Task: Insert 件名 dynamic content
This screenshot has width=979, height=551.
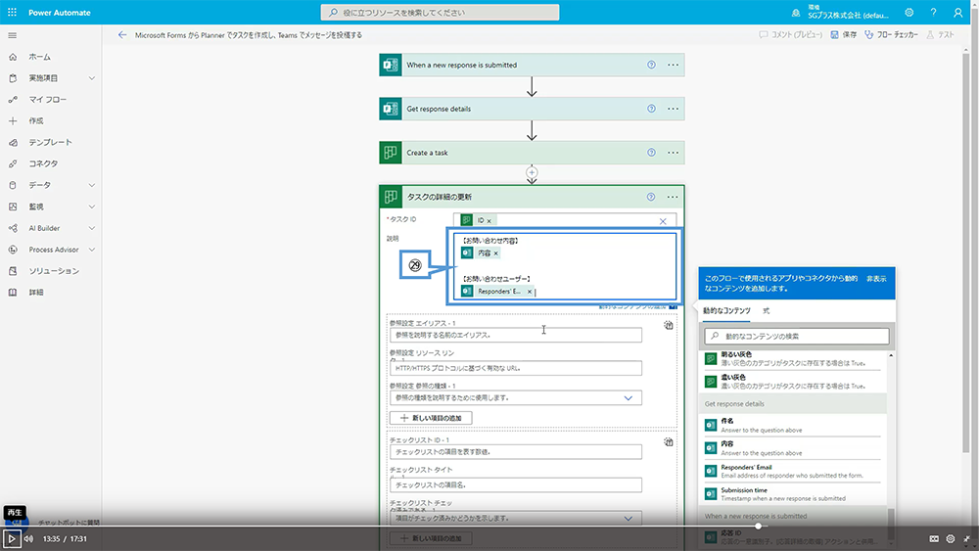Action: [794, 426]
